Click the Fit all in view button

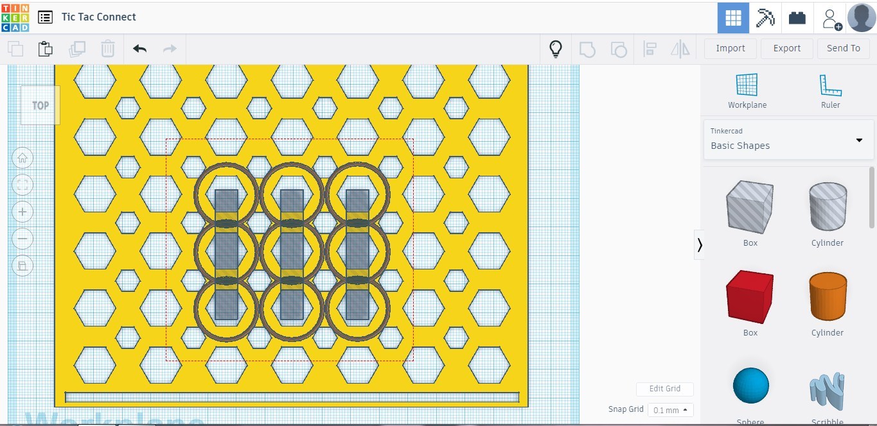(x=22, y=185)
